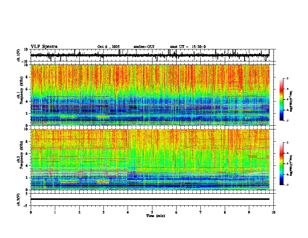The width and height of the screenshot is (308, 238).
Task: Click the time axis tick label 4
Action: [128, 212]
